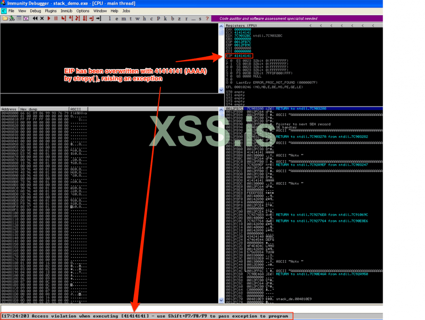Show the CPU window via 'c' button
425x320 pixels.
click(151, 18)
